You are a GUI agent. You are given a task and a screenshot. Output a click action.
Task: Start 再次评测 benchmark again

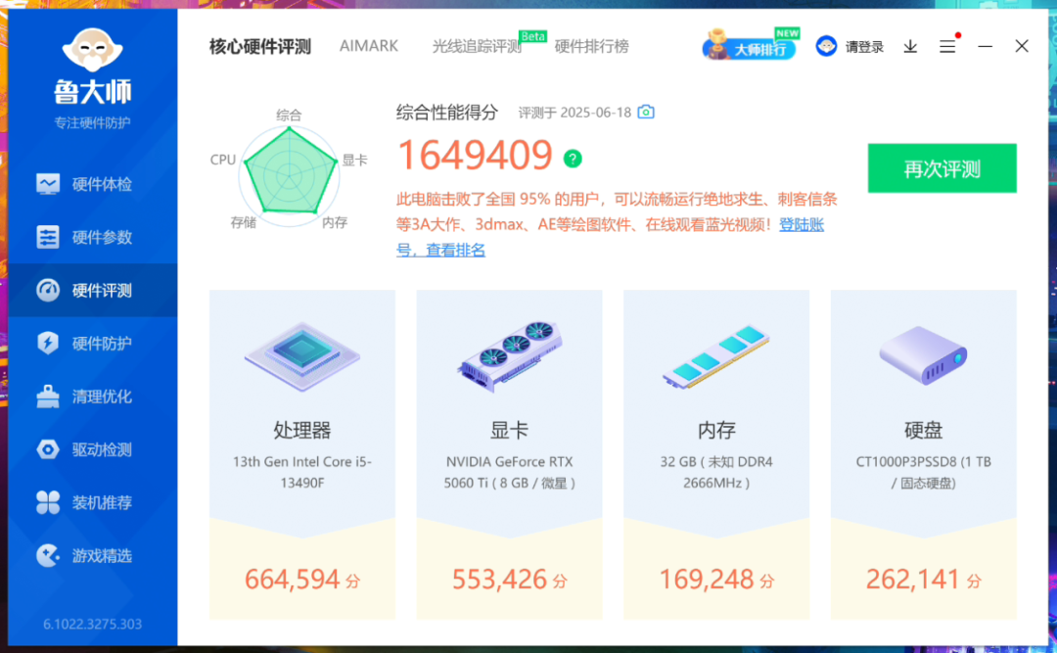(942, 168)
